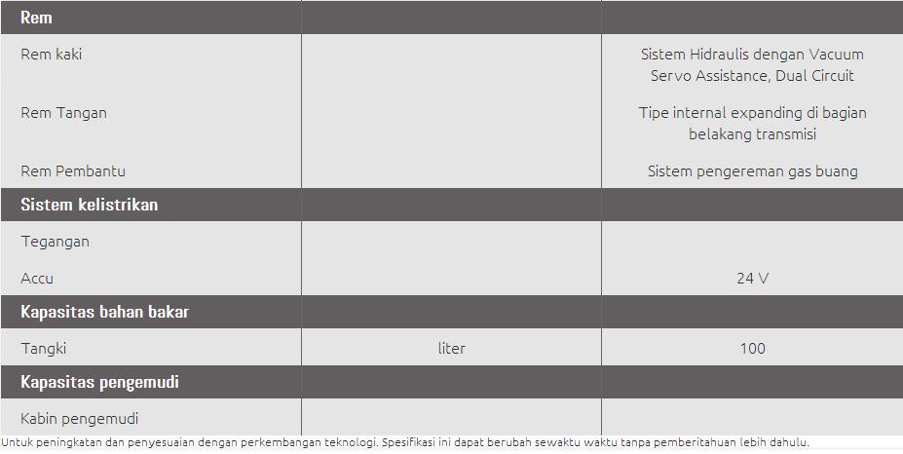This screenshot has width=903, height=454.
Task: Click the Sistem kelistrikan header
Action: click(x=90, y=205)
